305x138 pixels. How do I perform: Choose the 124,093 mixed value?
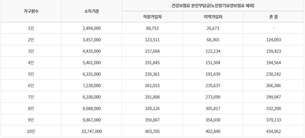(x=274, y=40)
